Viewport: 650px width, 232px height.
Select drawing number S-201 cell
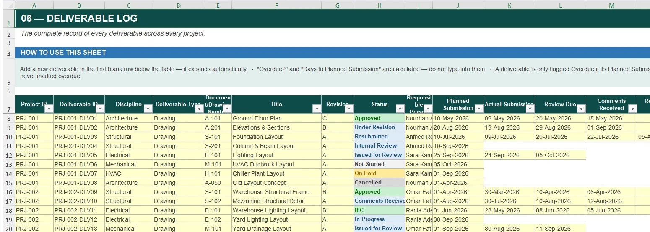pyautogui.click(x=218, y=146)
